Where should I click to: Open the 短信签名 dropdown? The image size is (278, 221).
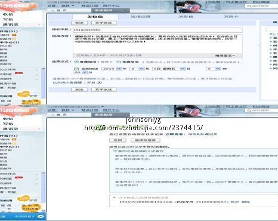coord(225,56)
